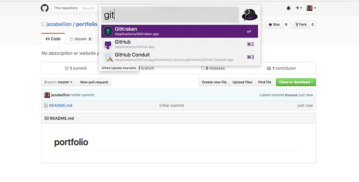The height and width of the screenshot is (182, 359).
Task: Click the README.md file icon in file list
Action: point(46,106)
